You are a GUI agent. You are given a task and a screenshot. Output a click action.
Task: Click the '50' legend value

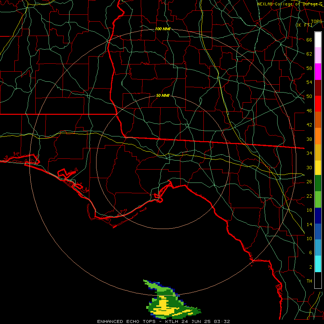click(309, 96)
